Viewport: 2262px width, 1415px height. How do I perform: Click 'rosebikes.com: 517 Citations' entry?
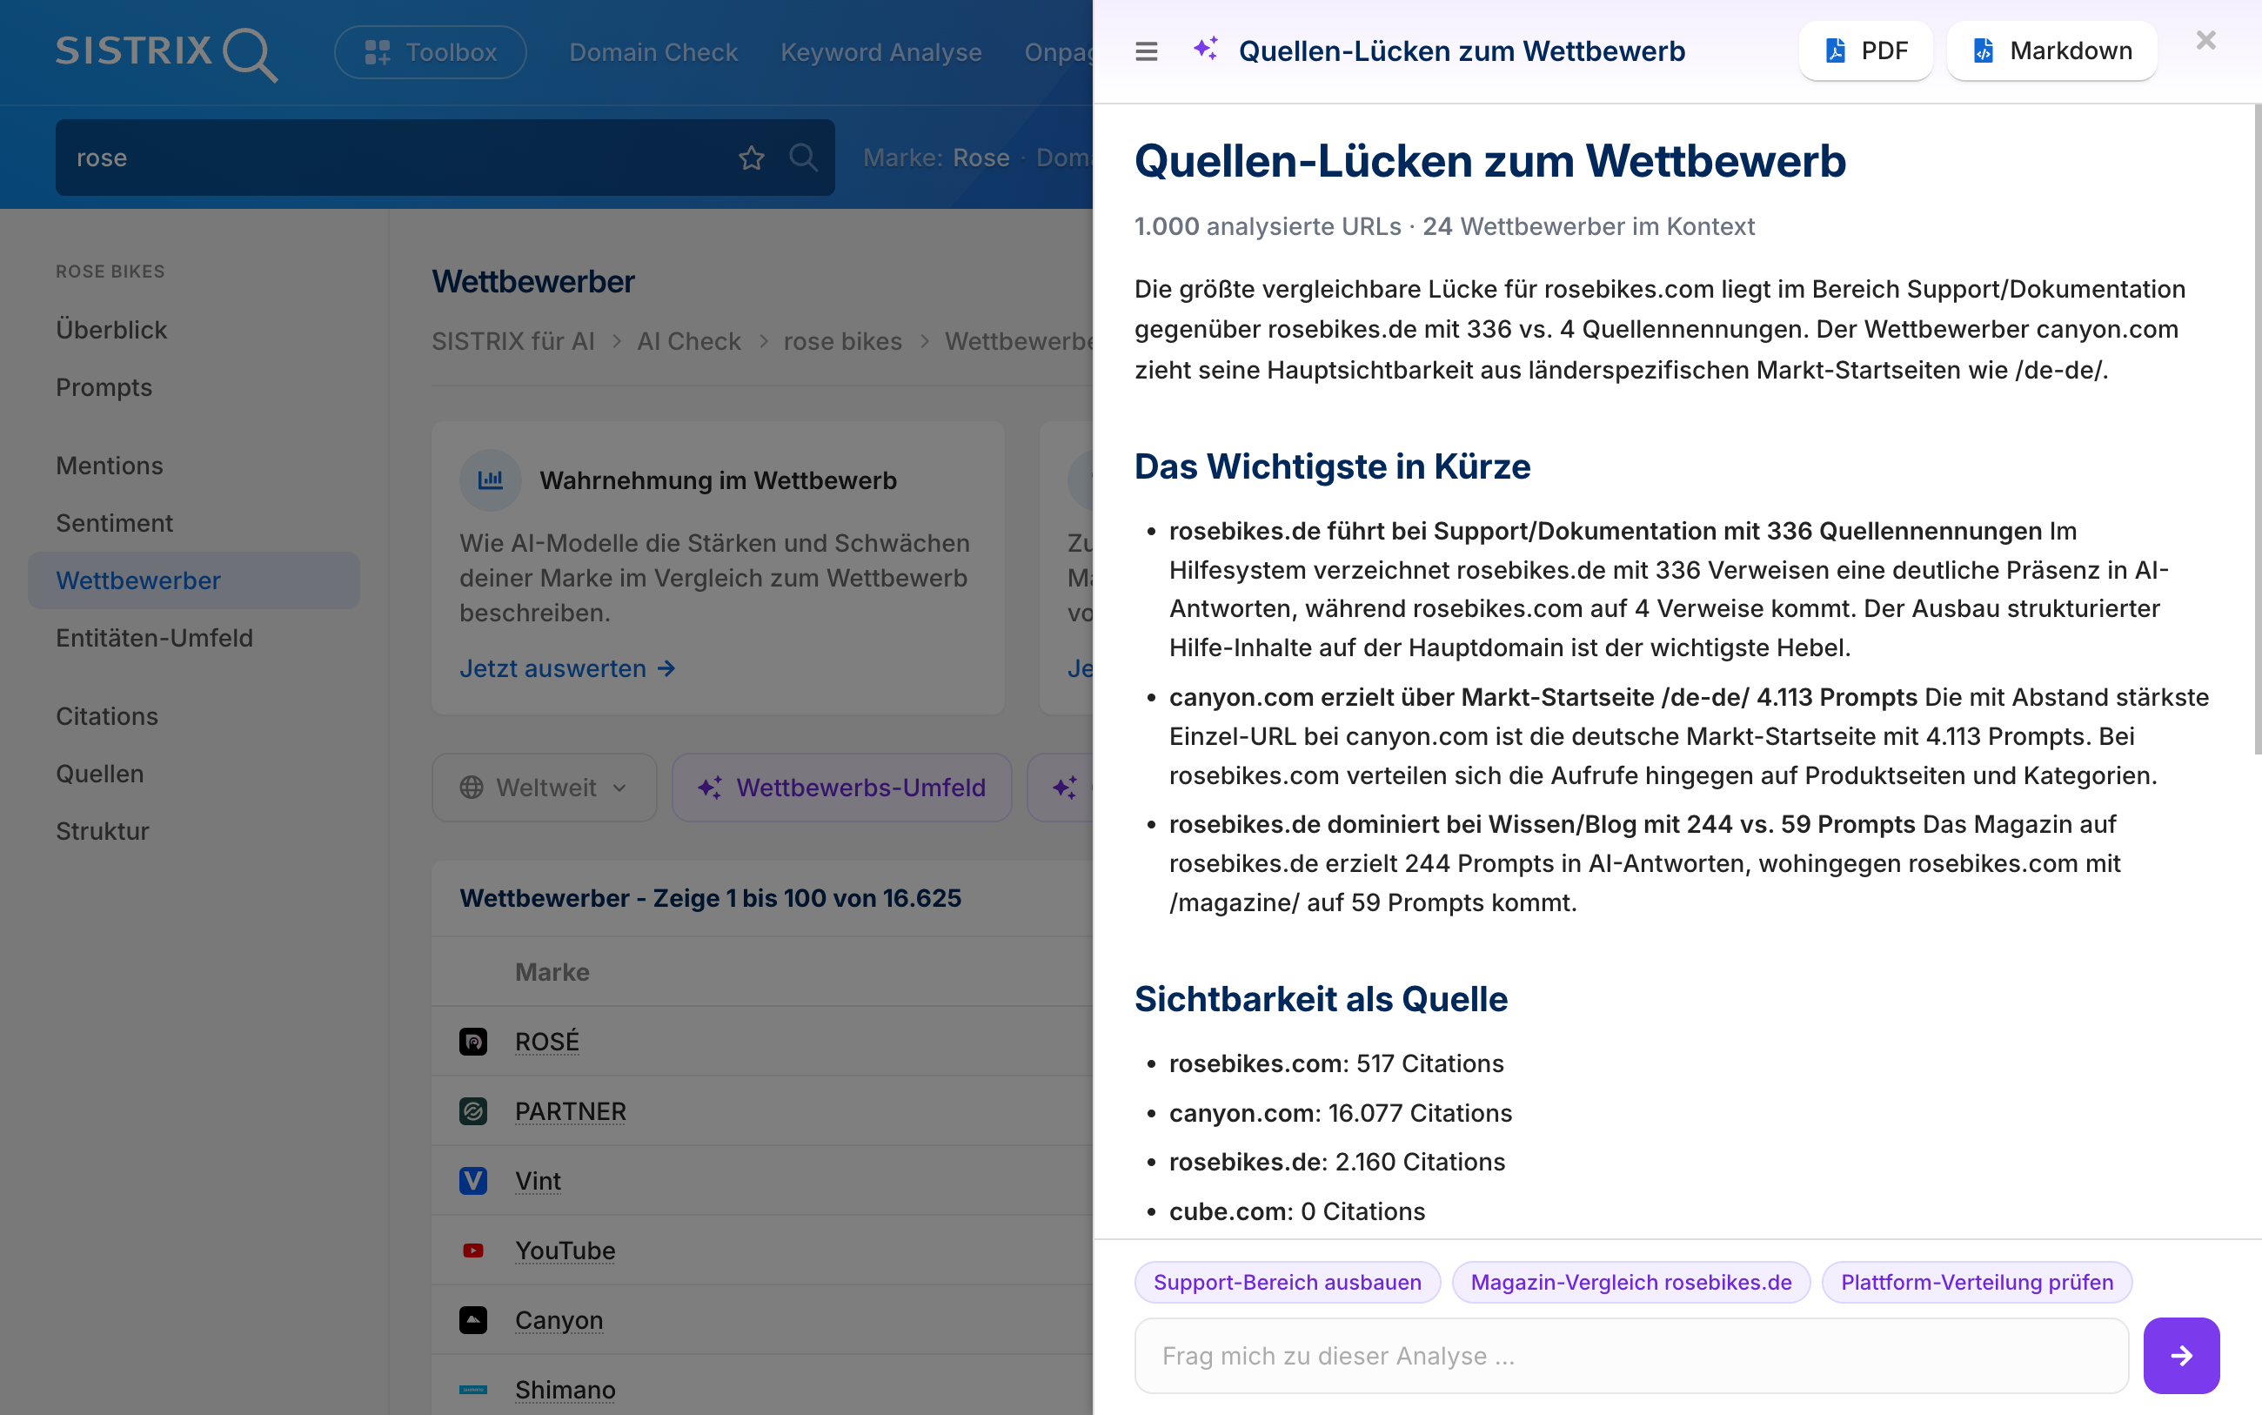tap(1335, 1063)
